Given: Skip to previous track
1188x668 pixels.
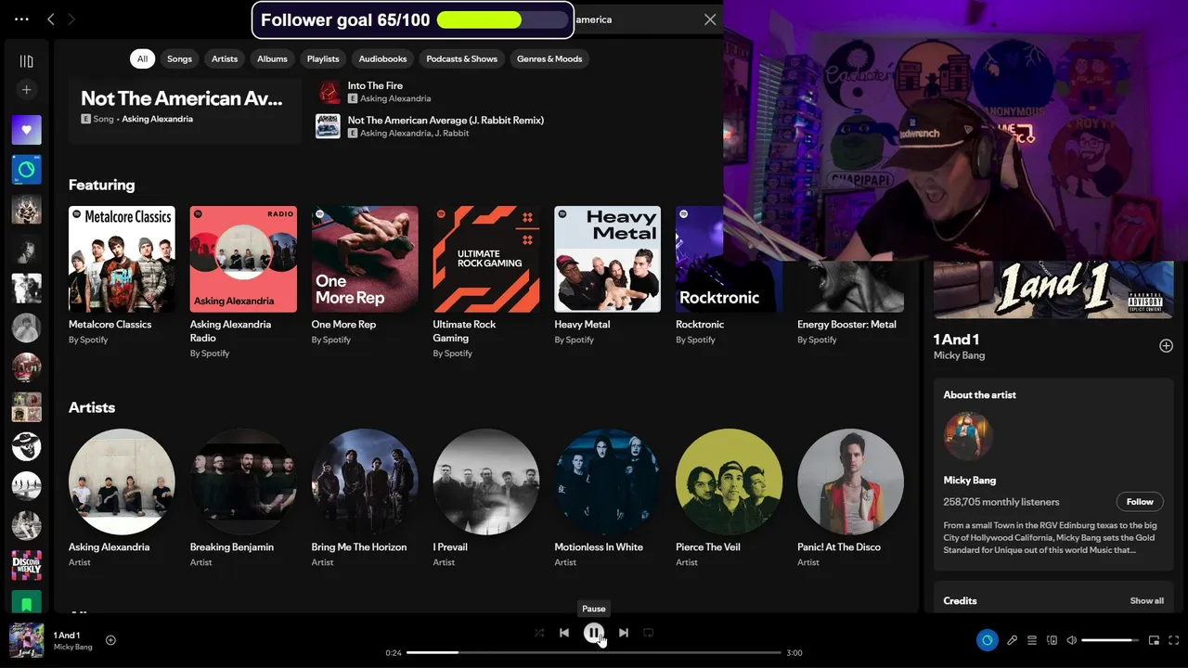Looking at the screenshot, I should (x=564, y=633).
